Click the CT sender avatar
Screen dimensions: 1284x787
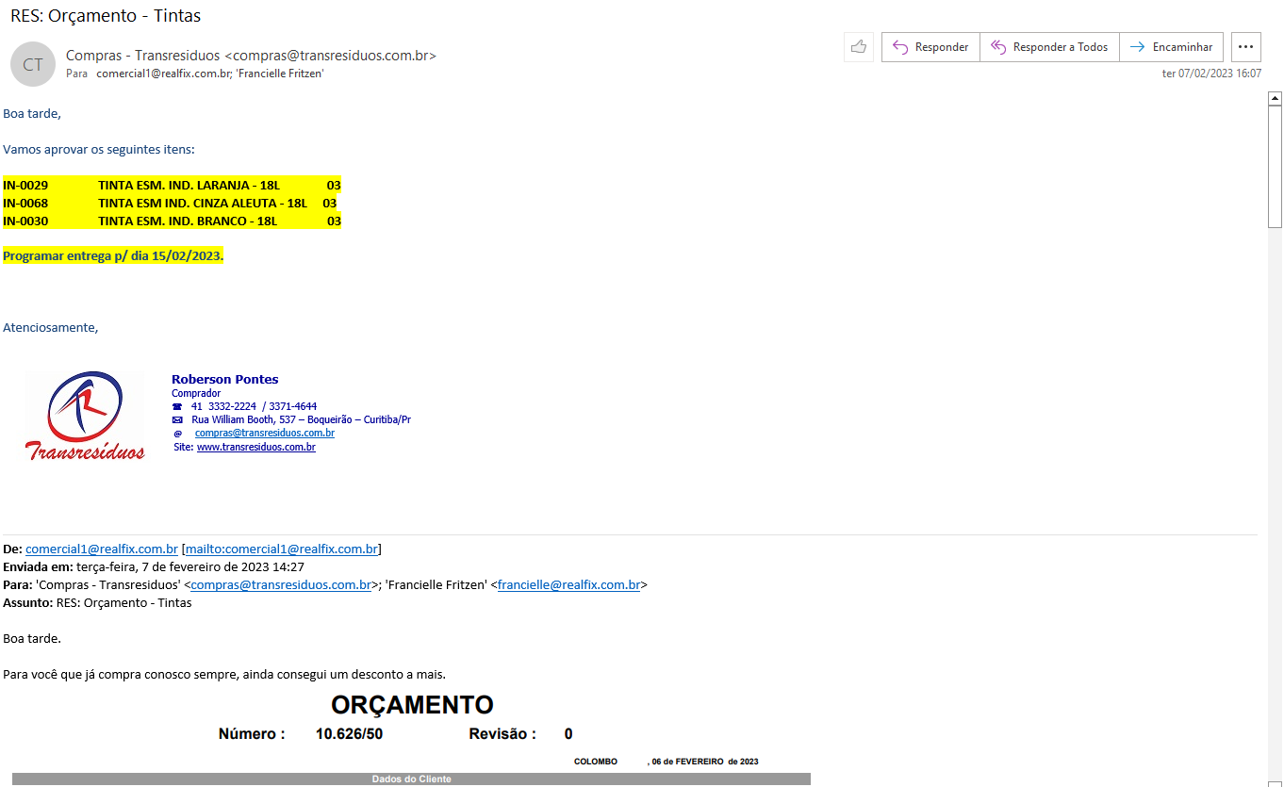33,64
